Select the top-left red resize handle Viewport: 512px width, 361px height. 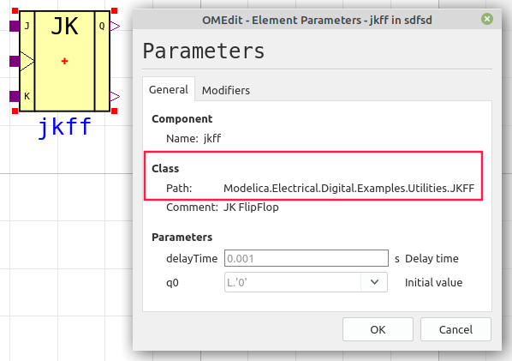coord(15,11)
